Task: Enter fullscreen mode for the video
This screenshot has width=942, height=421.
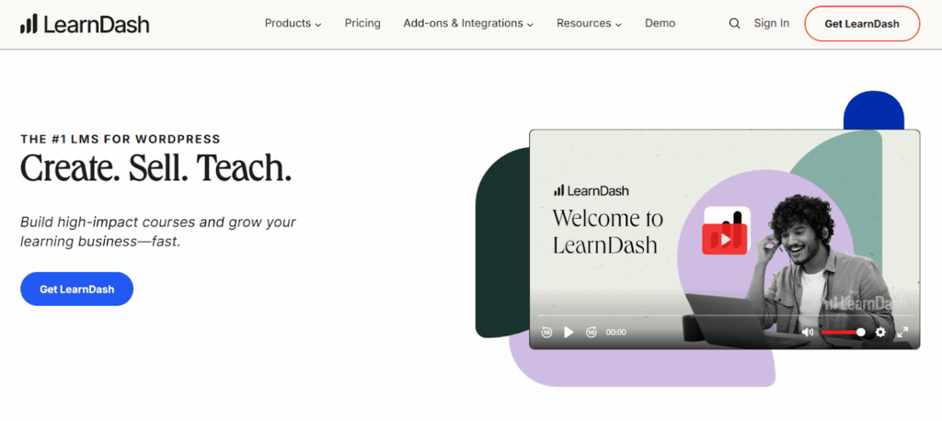Action: (x=902, y=332)
